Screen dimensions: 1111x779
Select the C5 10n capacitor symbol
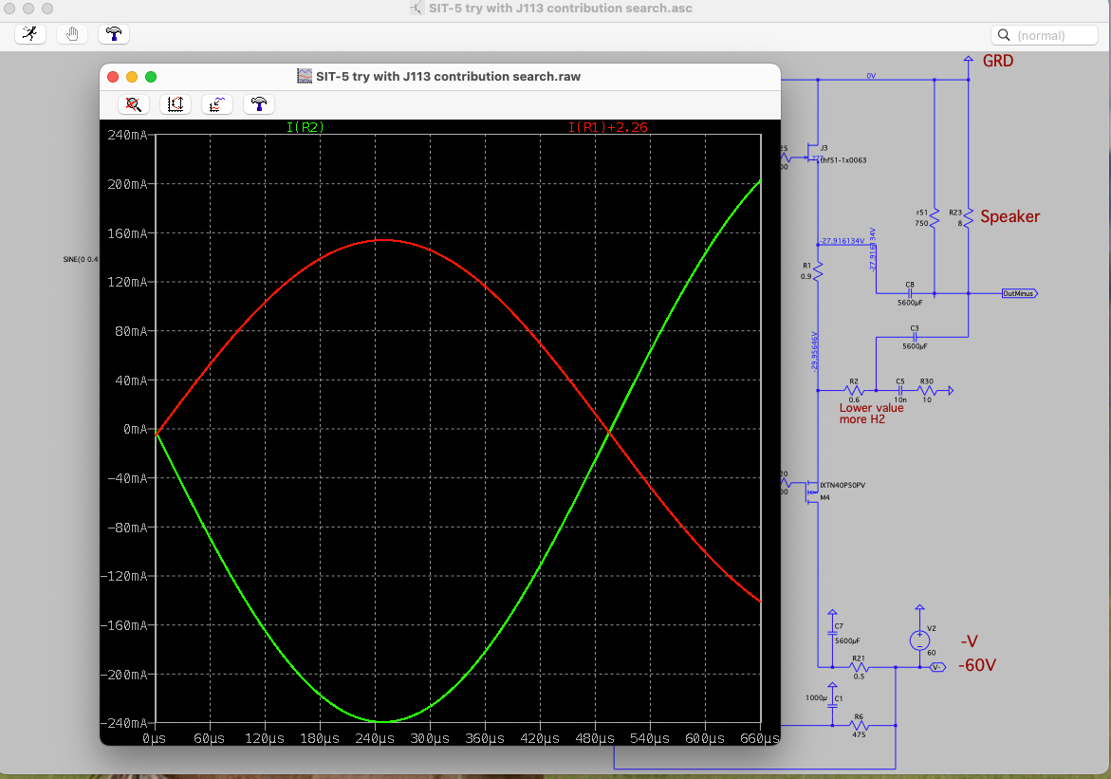[899, 390]
